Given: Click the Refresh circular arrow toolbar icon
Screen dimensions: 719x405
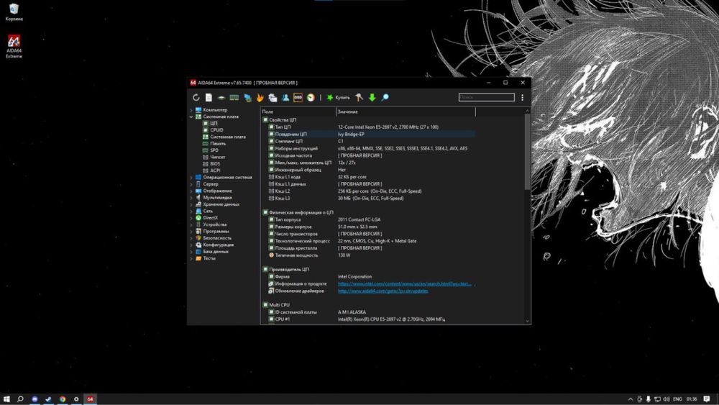Looking at the screenshot, I should (196, 98).
